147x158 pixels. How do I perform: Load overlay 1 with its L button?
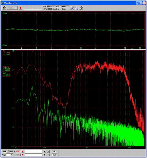[x=45, y=152]
